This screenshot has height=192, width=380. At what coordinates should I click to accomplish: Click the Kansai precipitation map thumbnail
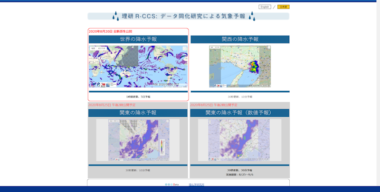pyautogui.click(x=240, y=66)
